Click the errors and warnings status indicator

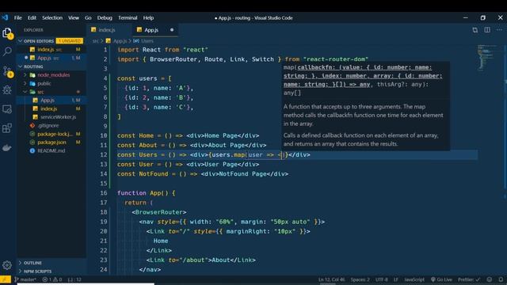pyautogui.click(x=52, y=279)
